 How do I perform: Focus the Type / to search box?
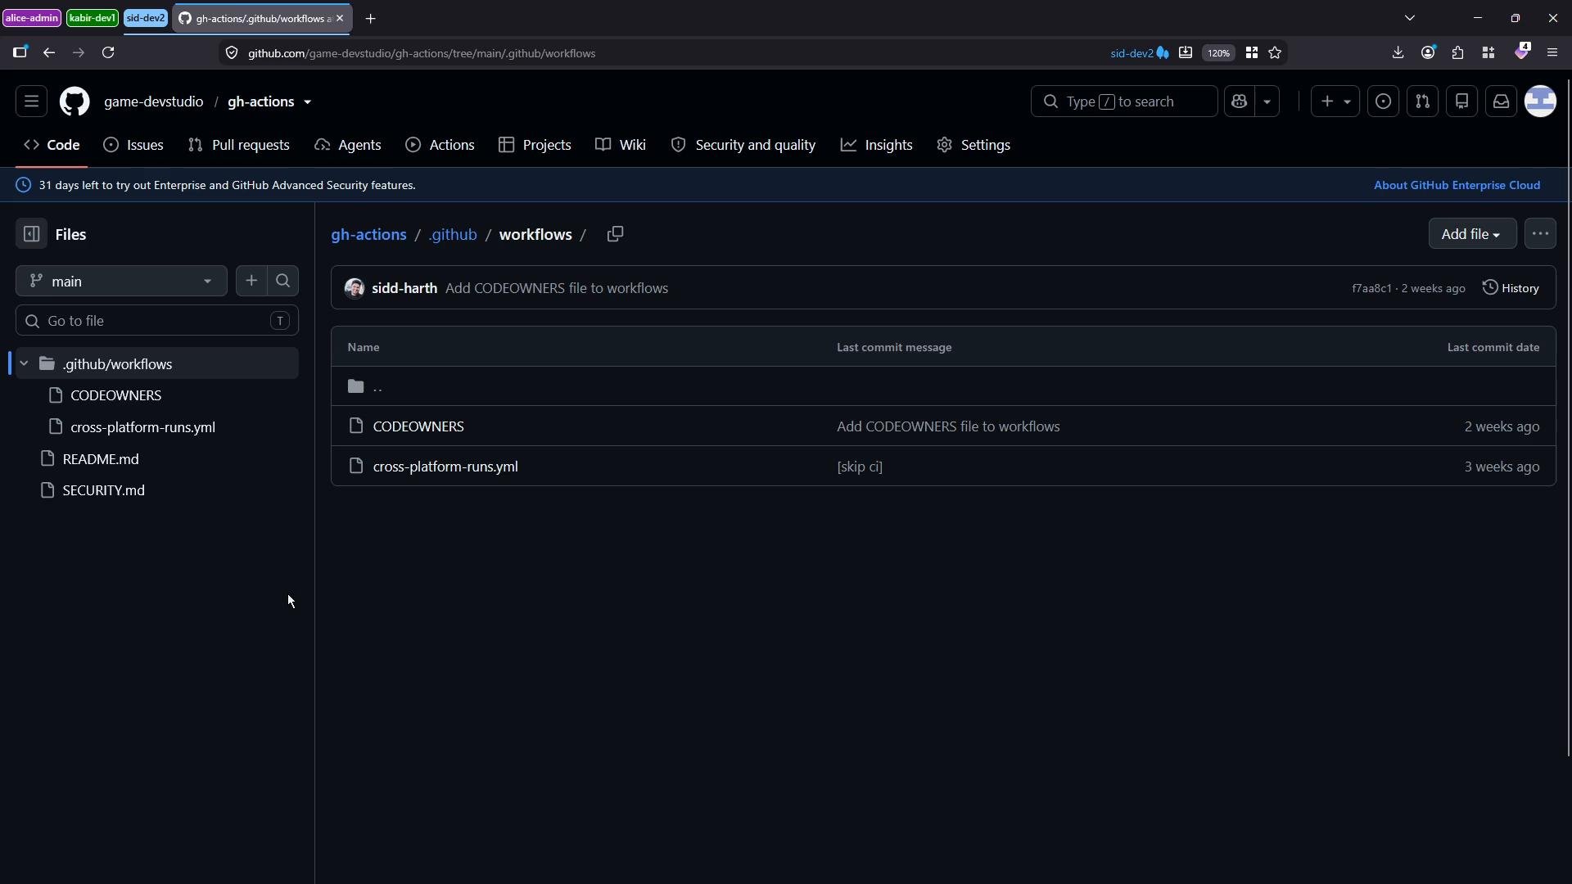pyautogui.click(x=1124, y=101)
